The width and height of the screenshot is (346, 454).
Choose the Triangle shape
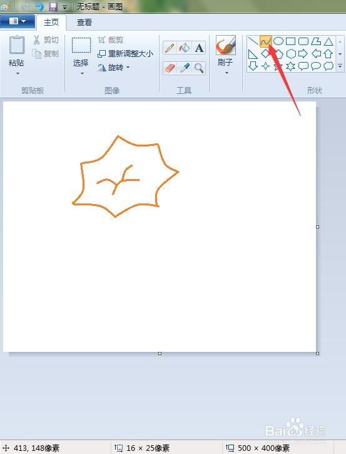click(x=328, y=41)
